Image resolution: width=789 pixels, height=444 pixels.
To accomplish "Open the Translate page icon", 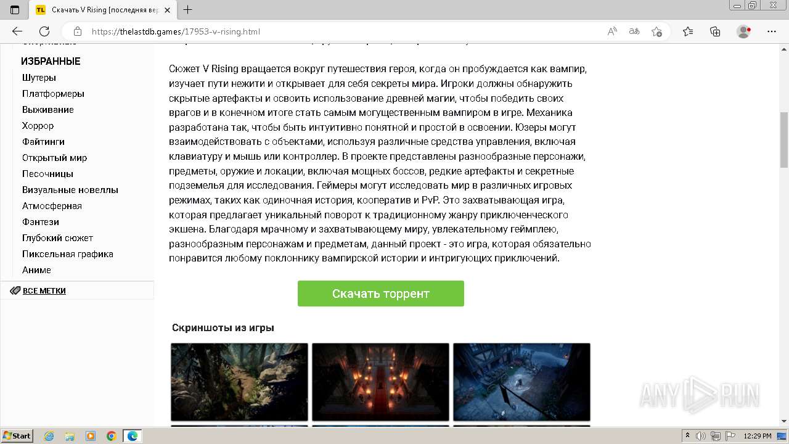I will (x=634, y=31).
